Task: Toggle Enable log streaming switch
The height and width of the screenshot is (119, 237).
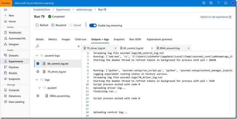Action: (x=93, y=25)
